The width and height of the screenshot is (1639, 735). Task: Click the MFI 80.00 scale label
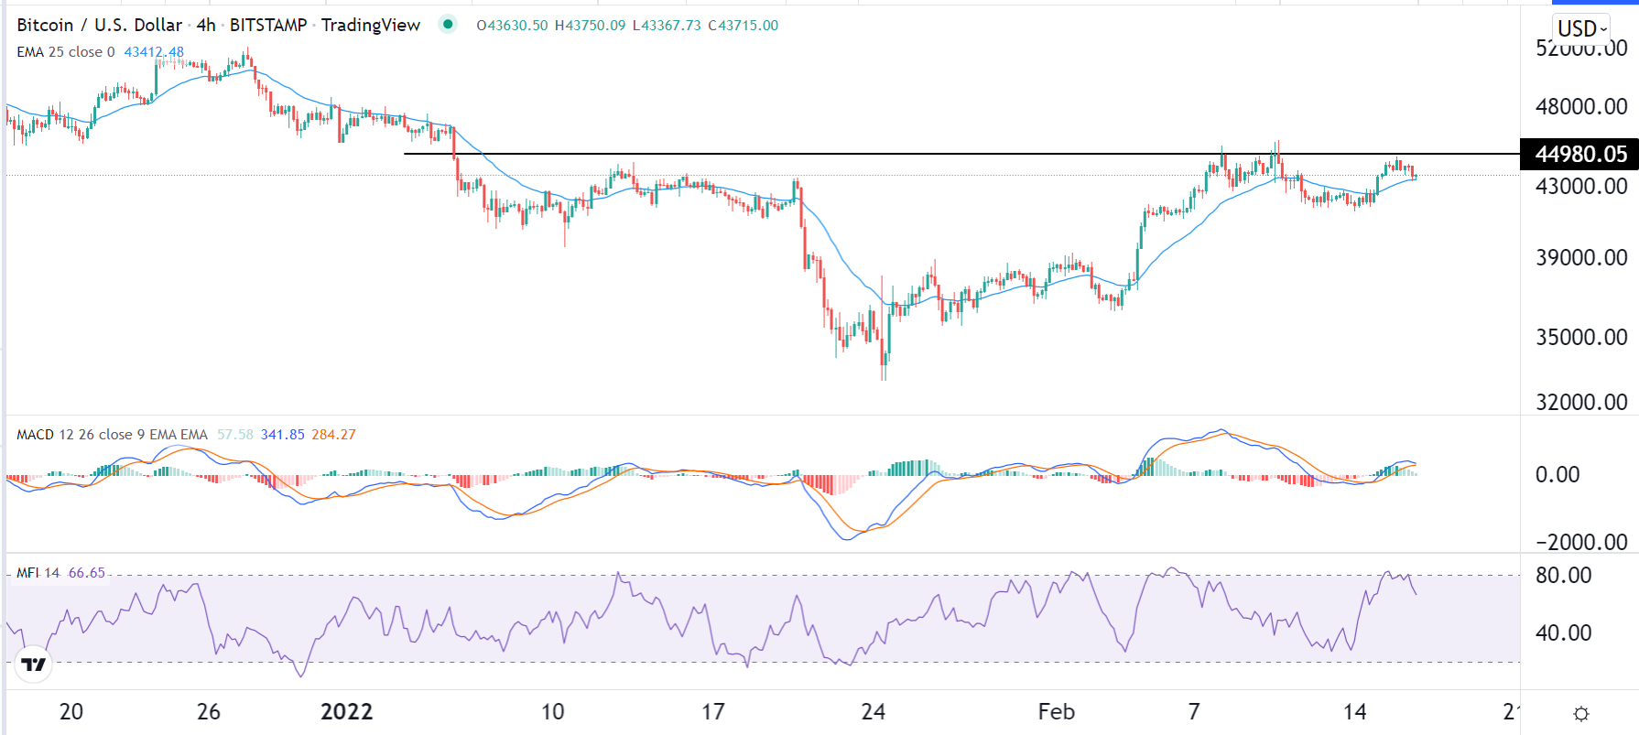[1563, 575]
